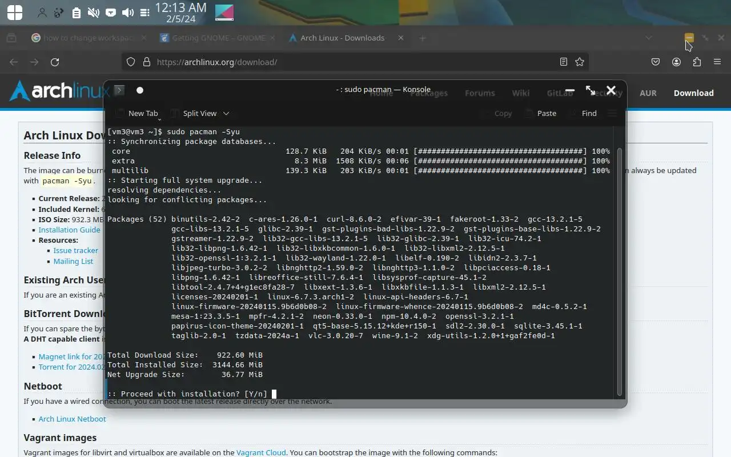Click the Firefox View icon
This screenshot has height=457, width=731.
(11, 38)
